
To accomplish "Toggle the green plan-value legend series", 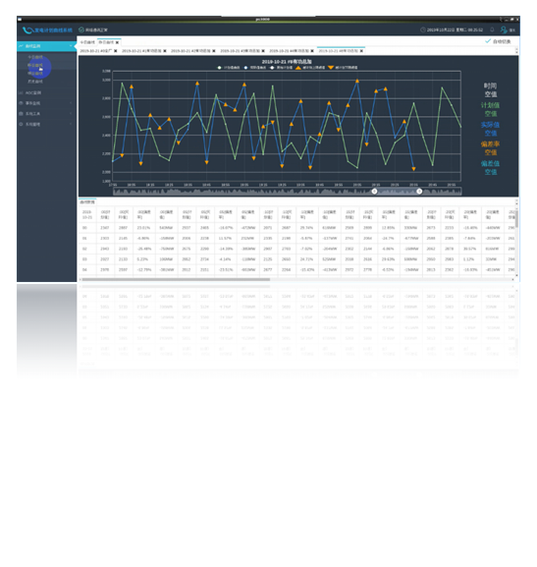I will click(x=219, y=68).
